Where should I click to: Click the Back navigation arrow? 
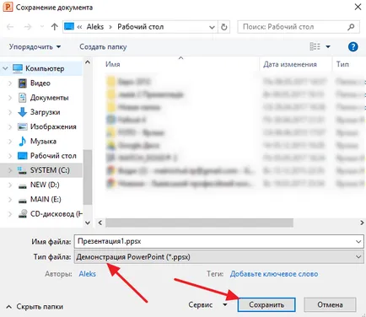[x=10, y=27]
